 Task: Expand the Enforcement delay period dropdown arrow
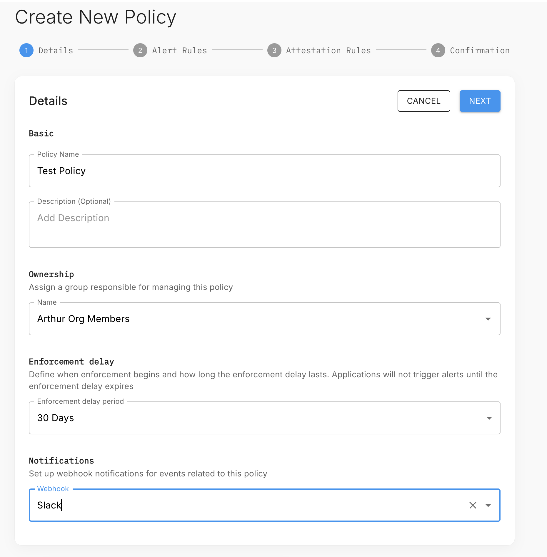pyautogui.click(x=489, y=418)
